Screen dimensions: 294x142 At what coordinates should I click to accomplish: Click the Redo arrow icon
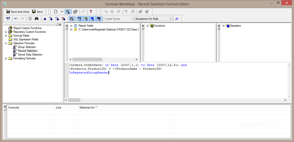point(22,18)
